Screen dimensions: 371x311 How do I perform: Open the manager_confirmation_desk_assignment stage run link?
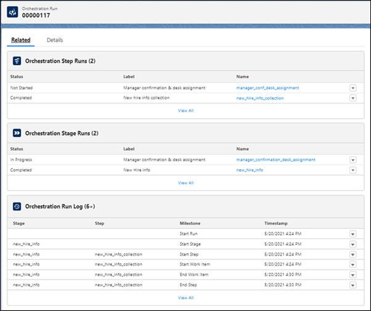pyautogui.click(x=275, y=160)
